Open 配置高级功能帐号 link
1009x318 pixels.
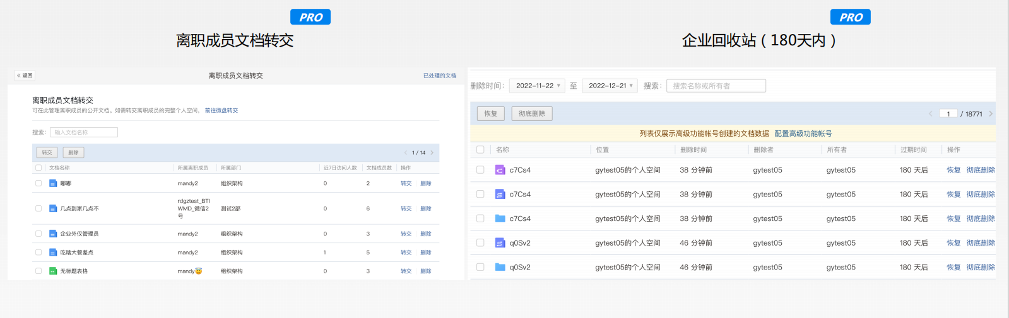tap(803, 133)
